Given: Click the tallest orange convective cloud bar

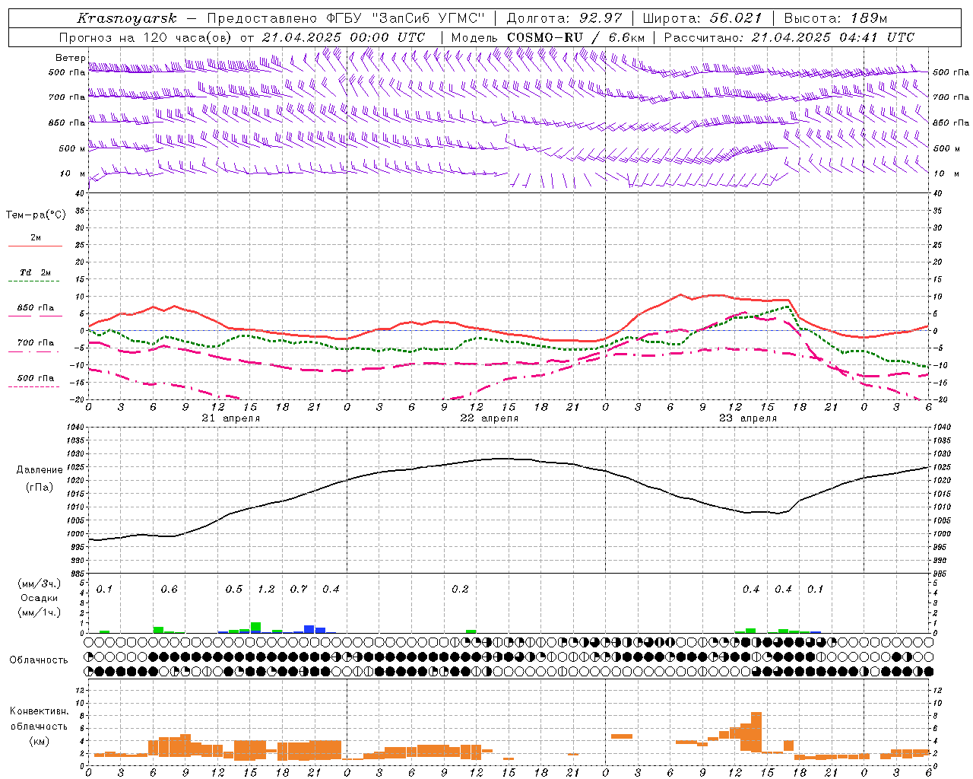Looking at the screenshot, I should click(x=756, y=732).
